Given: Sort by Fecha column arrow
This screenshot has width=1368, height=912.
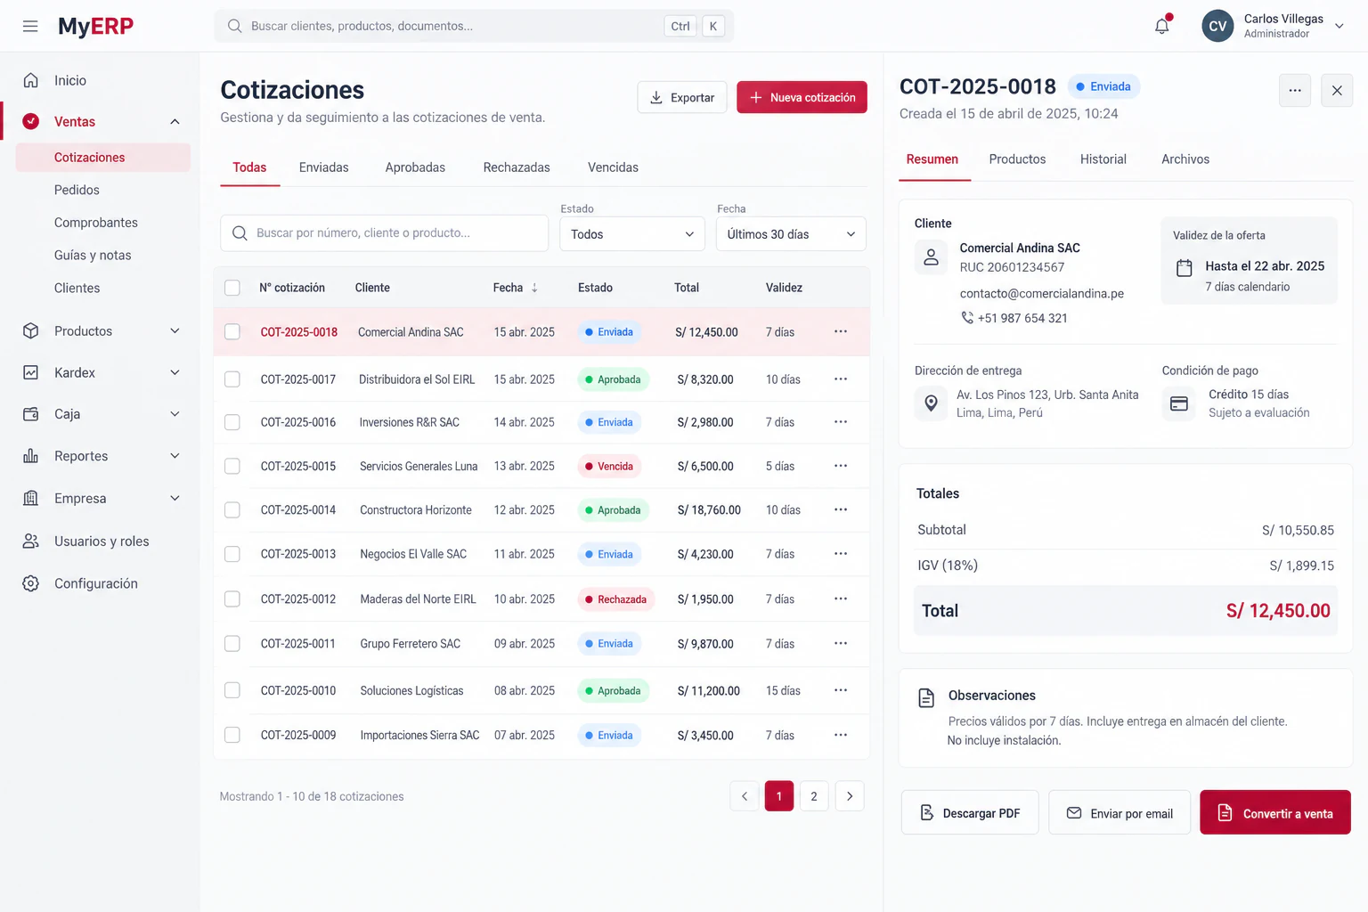Looking at the screenshot, I should [534, 288].
